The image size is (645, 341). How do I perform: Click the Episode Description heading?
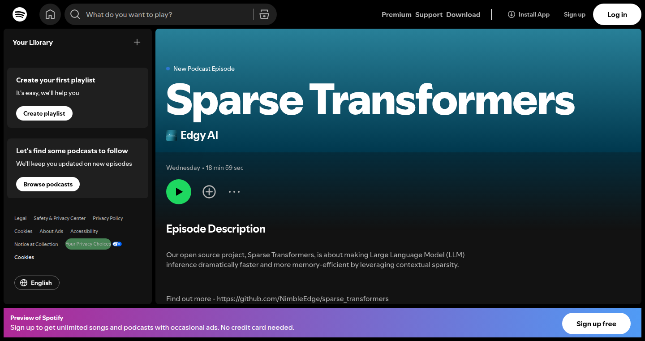coord(216,229)
